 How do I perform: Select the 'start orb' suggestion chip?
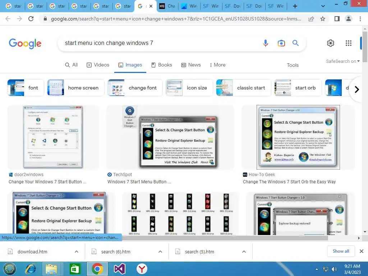point(298,88)
